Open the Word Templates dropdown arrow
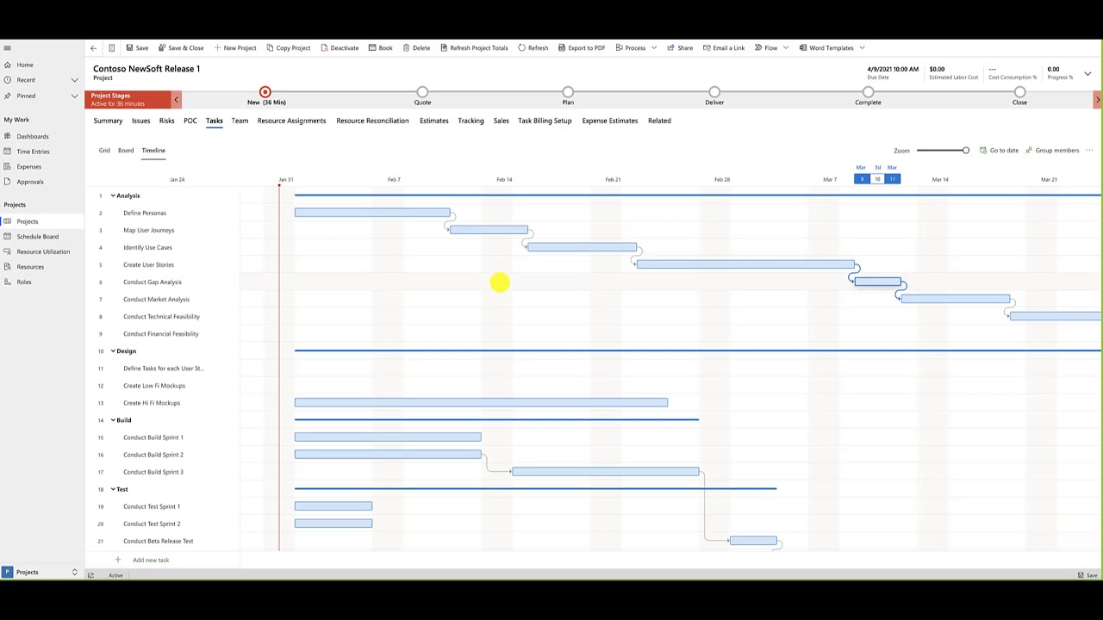Screen dimensions: 1103x620 [x=862, y=48]
